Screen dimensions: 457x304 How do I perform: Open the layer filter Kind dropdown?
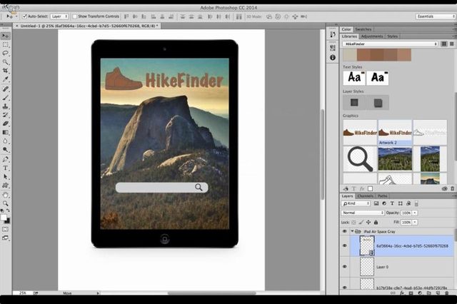[x=356, y=203]
